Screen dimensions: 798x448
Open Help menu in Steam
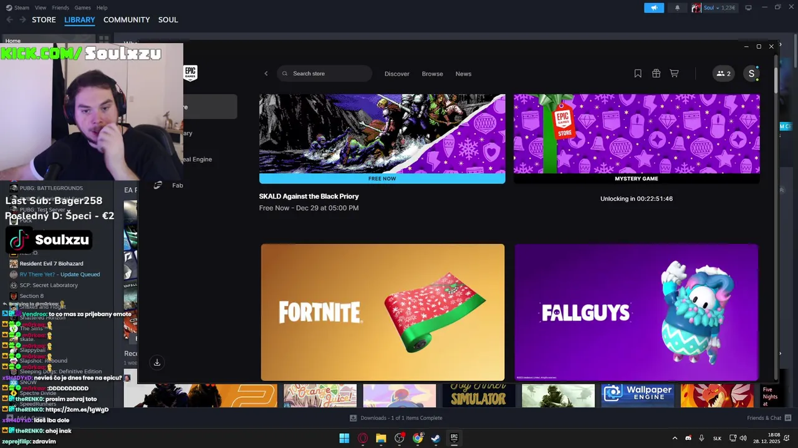click(102, 7)
